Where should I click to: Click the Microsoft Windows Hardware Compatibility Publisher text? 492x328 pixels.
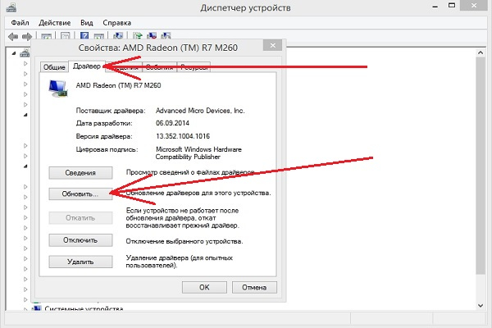point(198,153)
